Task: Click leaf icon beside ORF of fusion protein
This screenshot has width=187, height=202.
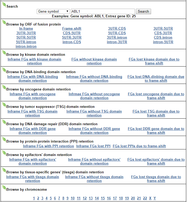Action: tap(4, 22)
